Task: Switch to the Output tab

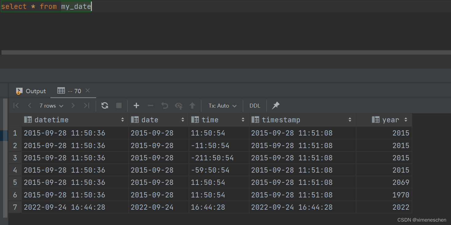Action: 31,91
